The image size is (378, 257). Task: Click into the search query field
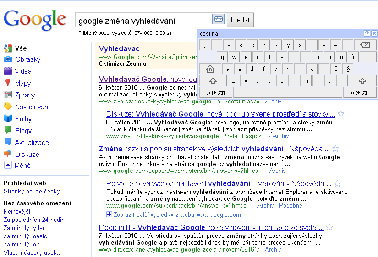pyautogui.click(x=144, y=21)
